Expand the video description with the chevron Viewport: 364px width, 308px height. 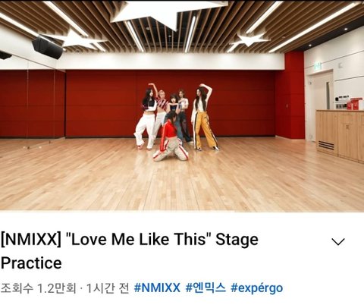(x=338, y=242)
